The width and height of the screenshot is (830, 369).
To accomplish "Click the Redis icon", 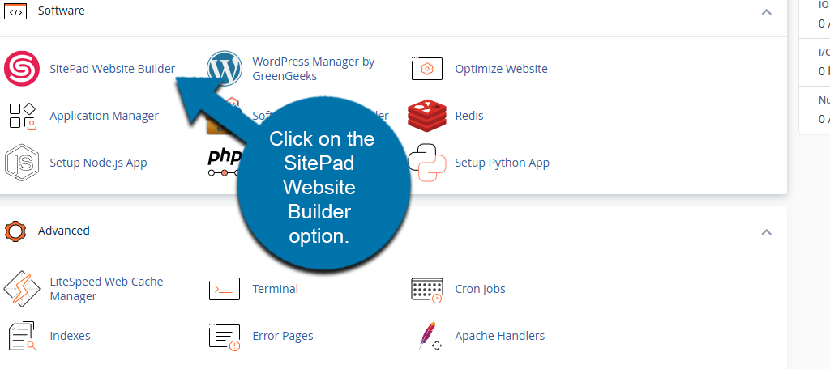I will [x=427, y=116].
